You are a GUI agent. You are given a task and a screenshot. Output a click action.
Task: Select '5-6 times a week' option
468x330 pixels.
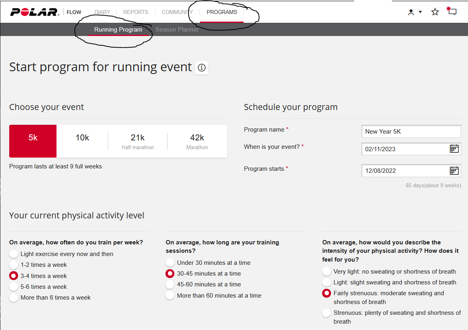coord(14,287)
